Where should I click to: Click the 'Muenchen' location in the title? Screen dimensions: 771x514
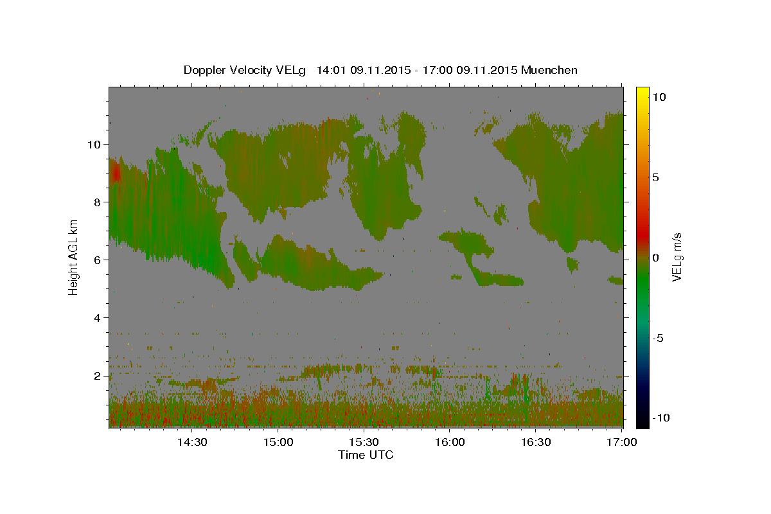[x=549, y=70]
